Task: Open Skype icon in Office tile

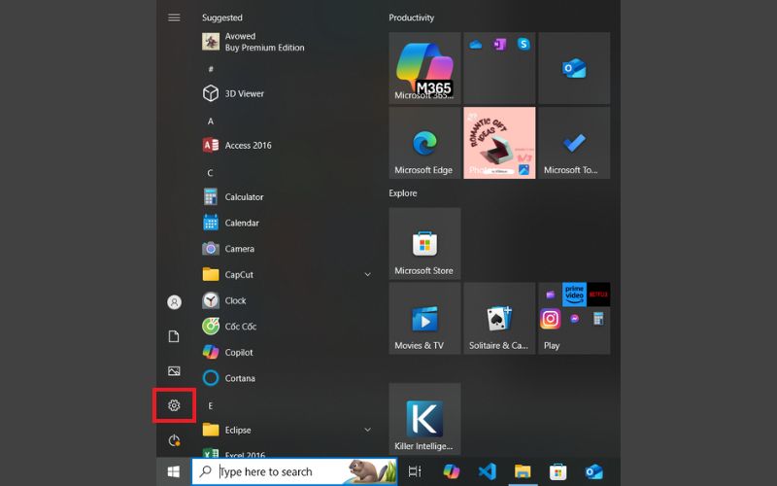Action: [x=524, y=45]
